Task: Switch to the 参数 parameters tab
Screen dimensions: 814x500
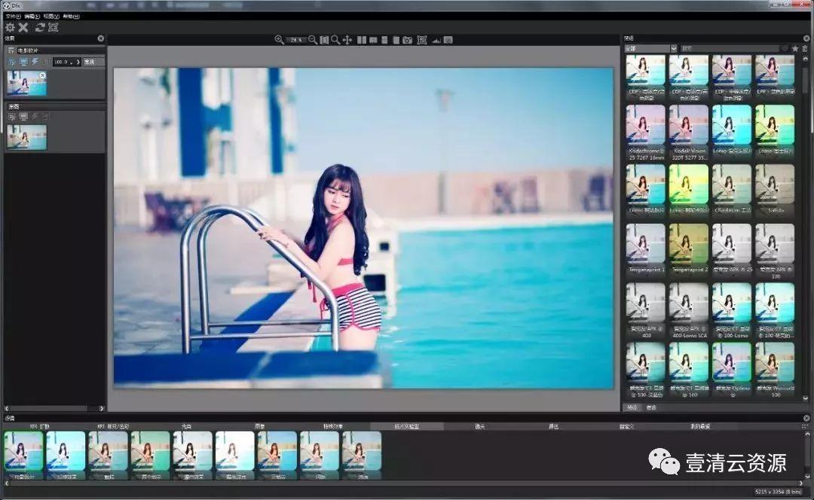Action: click(x=651, y=407)
